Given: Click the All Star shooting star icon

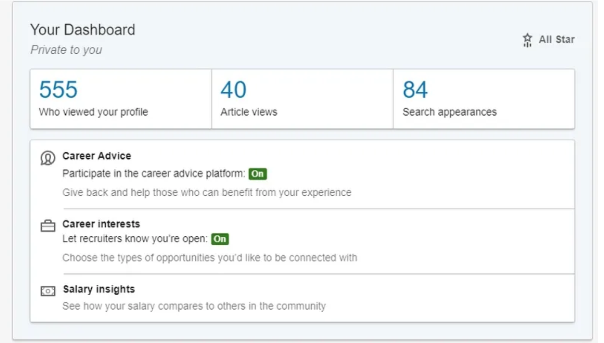Looking at the screenshot, I should pos(527,40).
